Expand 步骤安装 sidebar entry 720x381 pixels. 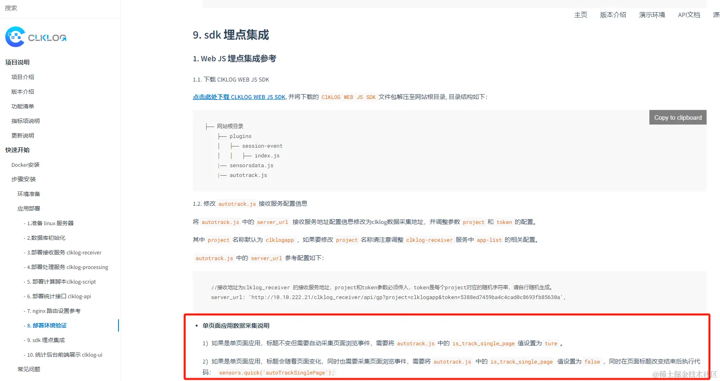pos(24,179)
